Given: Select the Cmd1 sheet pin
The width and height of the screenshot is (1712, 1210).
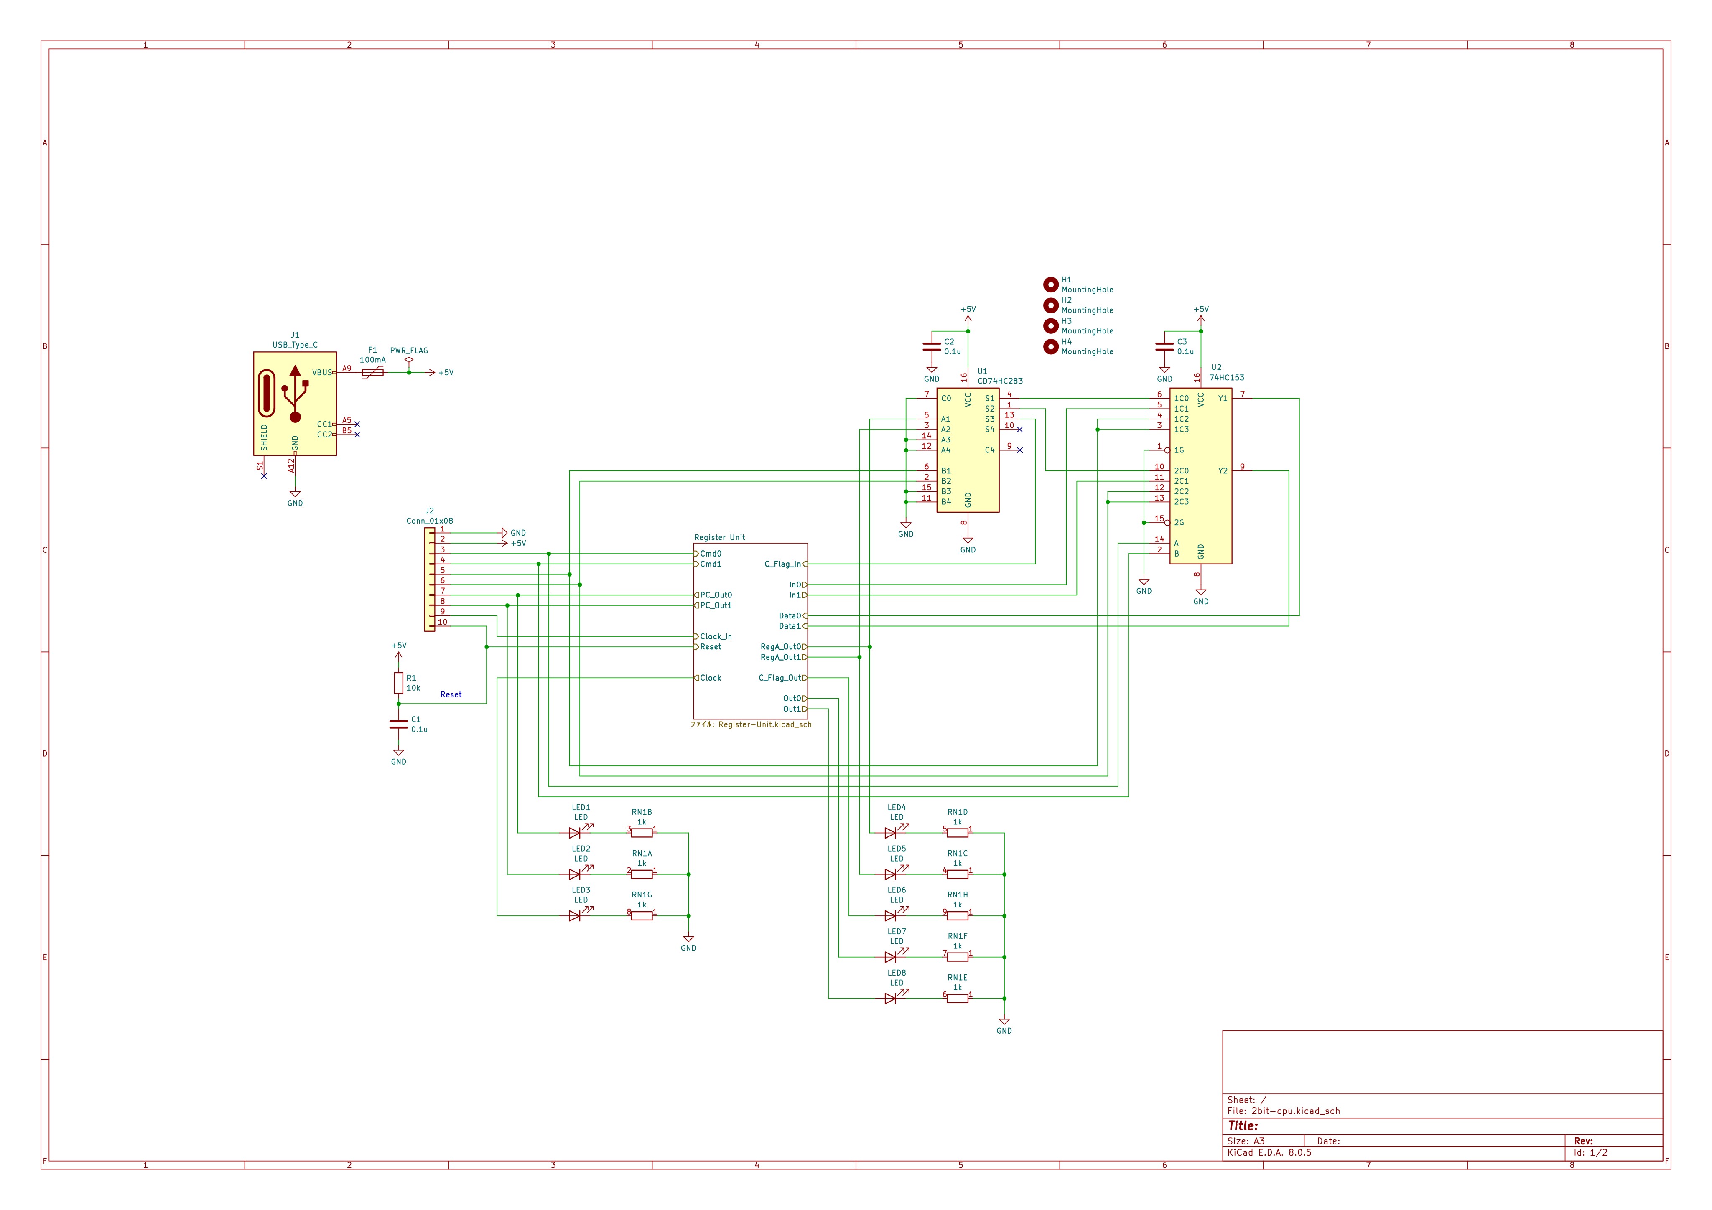Looking at the screenshot, I should tap(708, 564).
